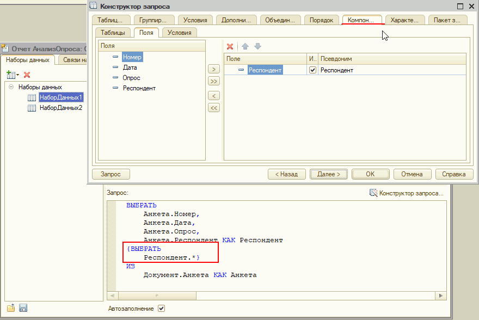Click the Конструктор запроса title bar icon
479x320 pixels.
coord(93,6)
